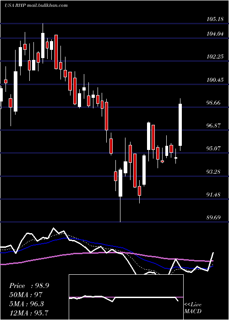This screenshot has width=229, height=320.
Task: Click the 98.66 price axis label
Action: [213, 103]
